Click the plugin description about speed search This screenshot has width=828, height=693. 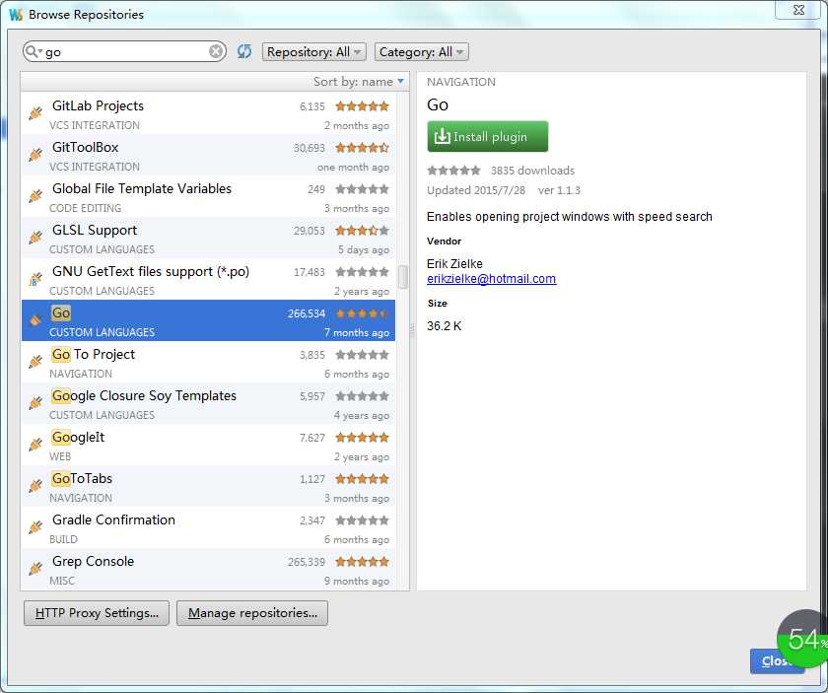click(x=570, y=217)
